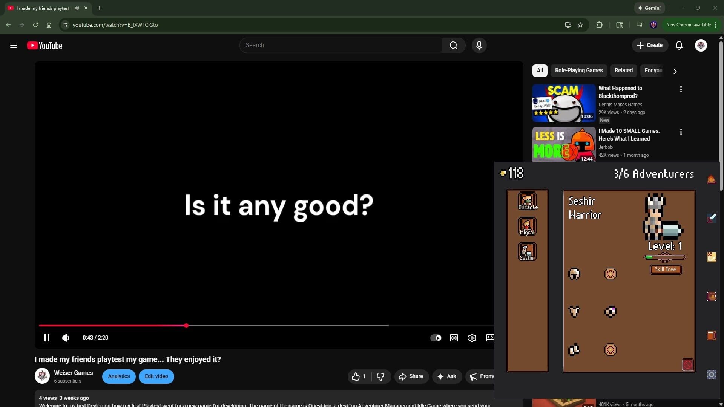This screenshot has width=724, height=407.
Task: Open Analytics for this video
Action: pyautogui.click(x=118, y=376)
